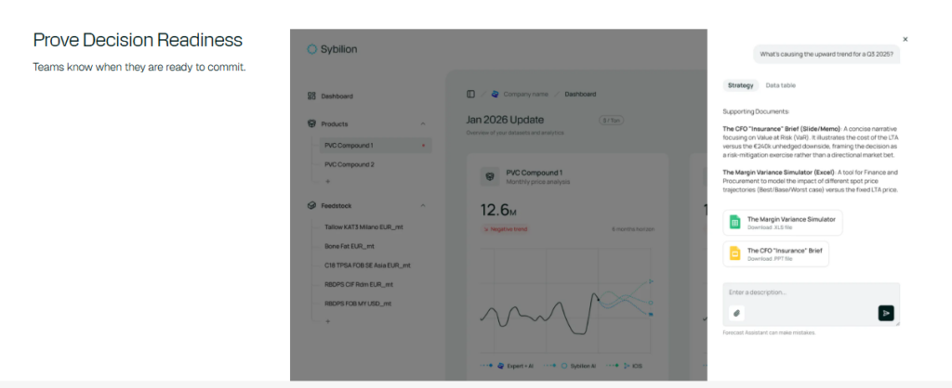This screenshot has width=952, height=388.
Task: Collapse the Feedstock section chevron
Action: 423,205
